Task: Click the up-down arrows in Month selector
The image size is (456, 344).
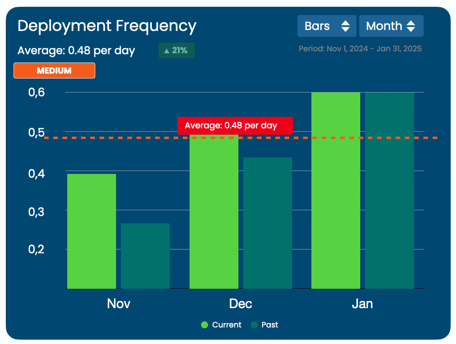Action: pos(411,26)
